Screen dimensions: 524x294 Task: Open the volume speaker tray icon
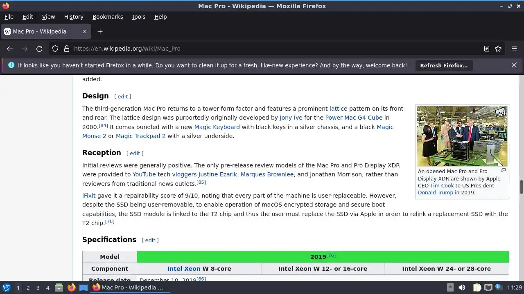pos(462,287)
